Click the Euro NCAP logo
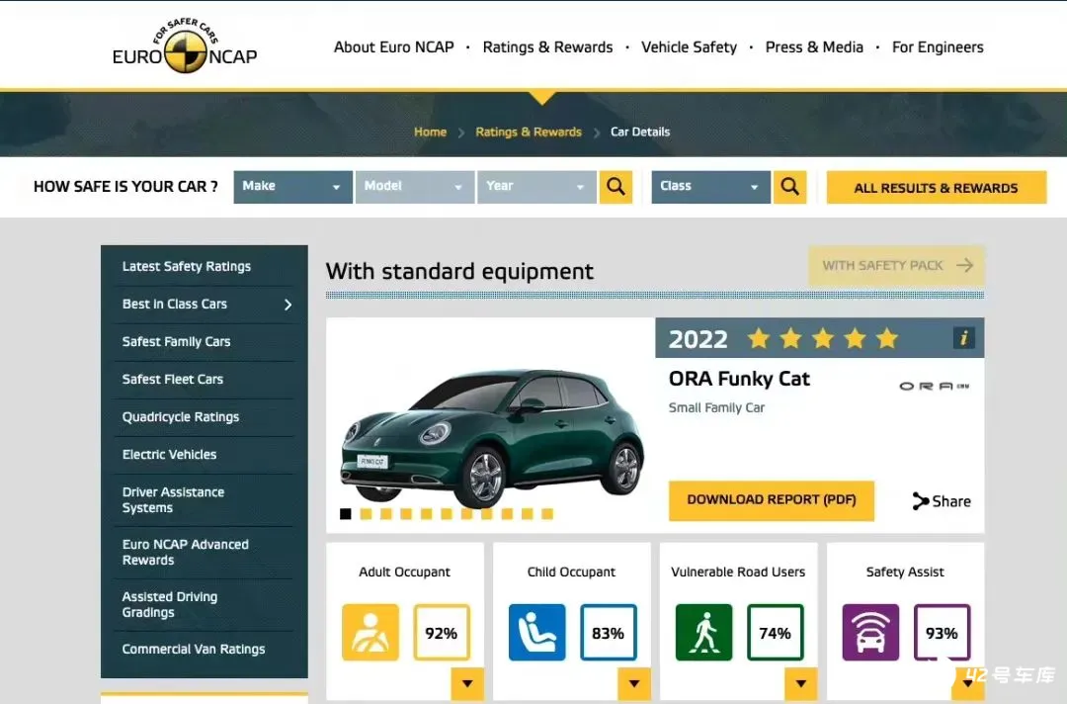Screen dimensions: 1067x704 click(x=185, y=46)
